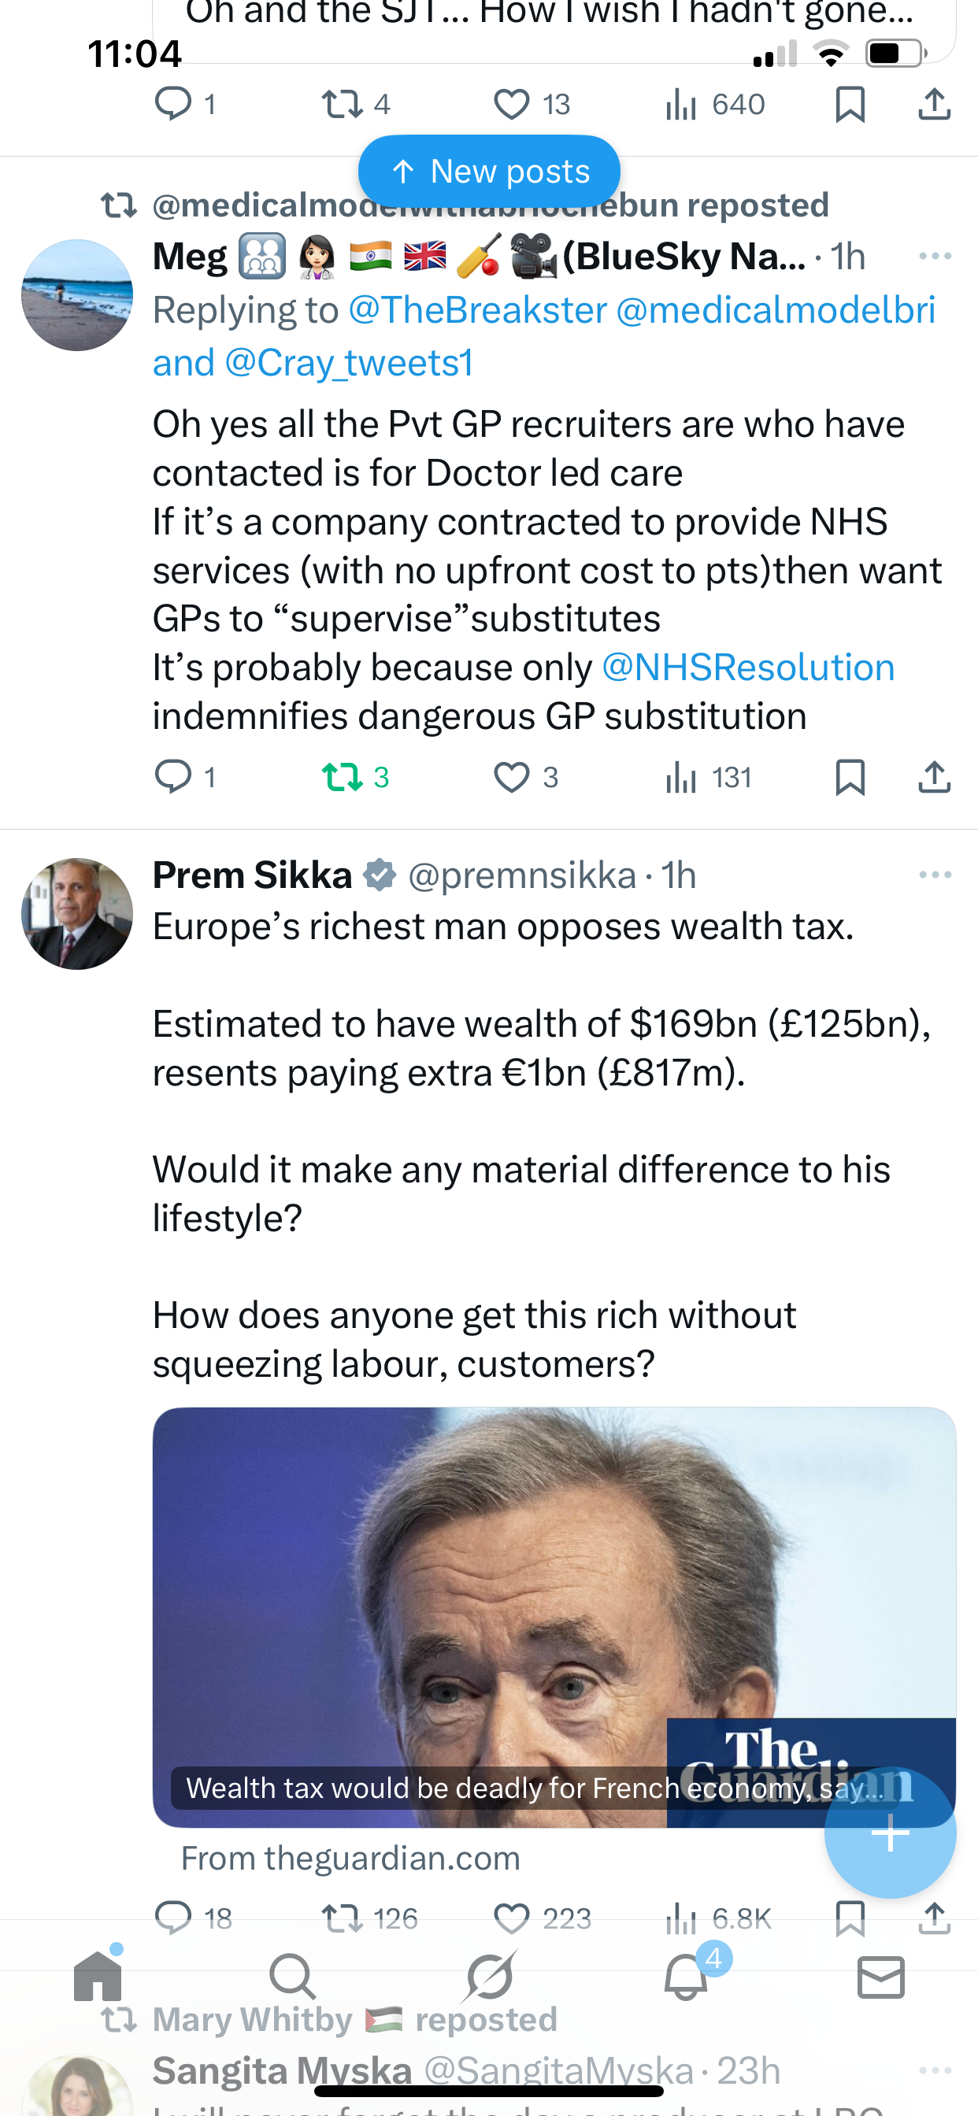
Task: Open Grok tab in bottom bar
Action: pos(489,1977)
